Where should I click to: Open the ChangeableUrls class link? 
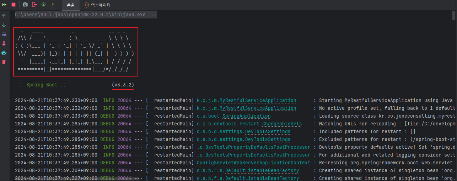(x=282, y=124)
